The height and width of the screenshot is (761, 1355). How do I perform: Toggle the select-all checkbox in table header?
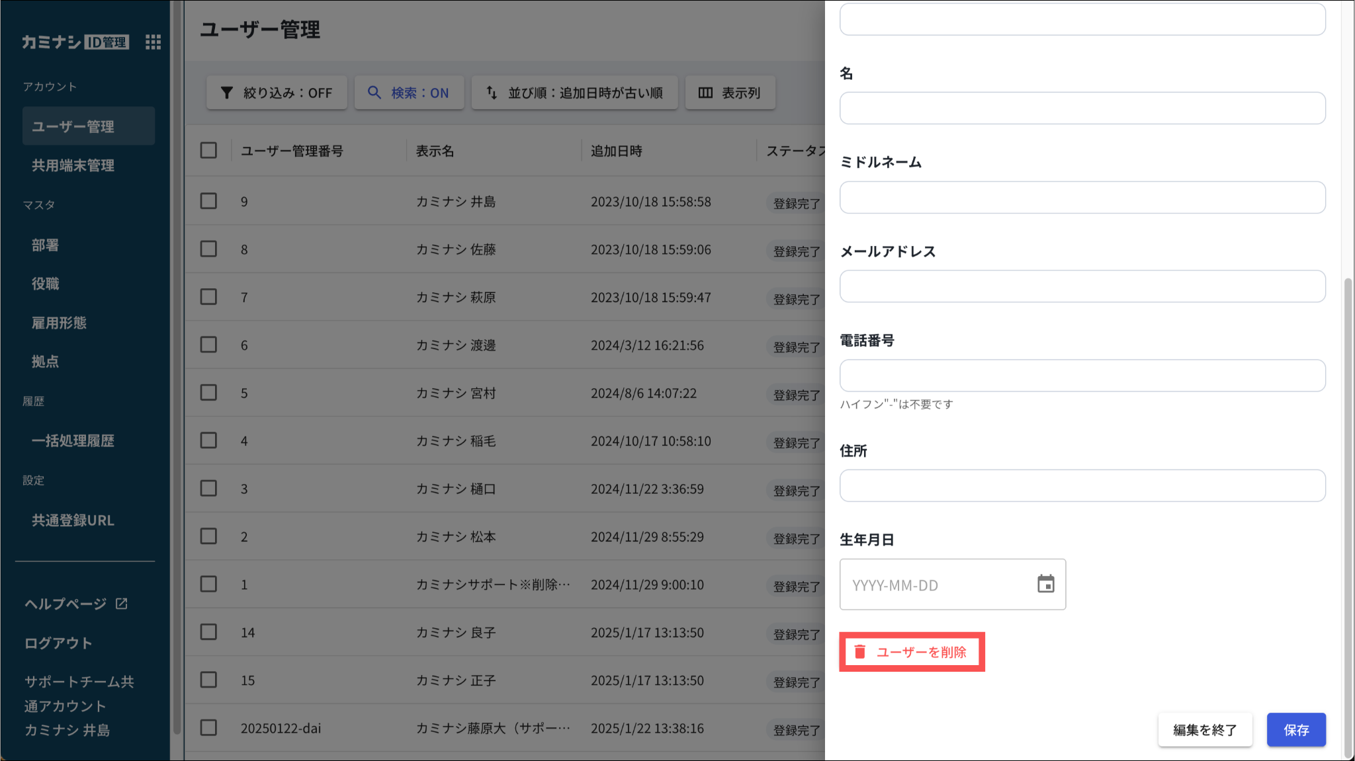pos(208,151)
